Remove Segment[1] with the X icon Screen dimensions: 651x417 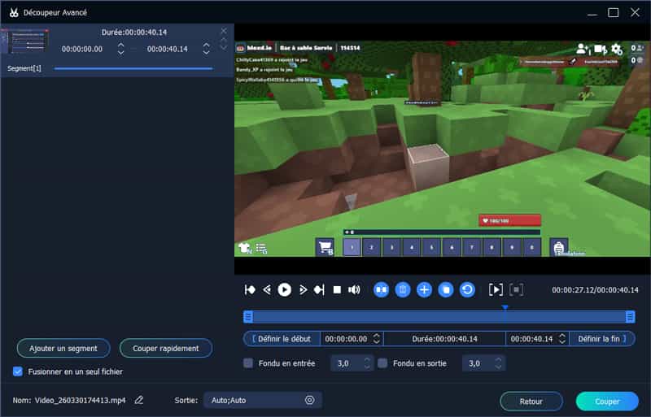click(224, 31)
